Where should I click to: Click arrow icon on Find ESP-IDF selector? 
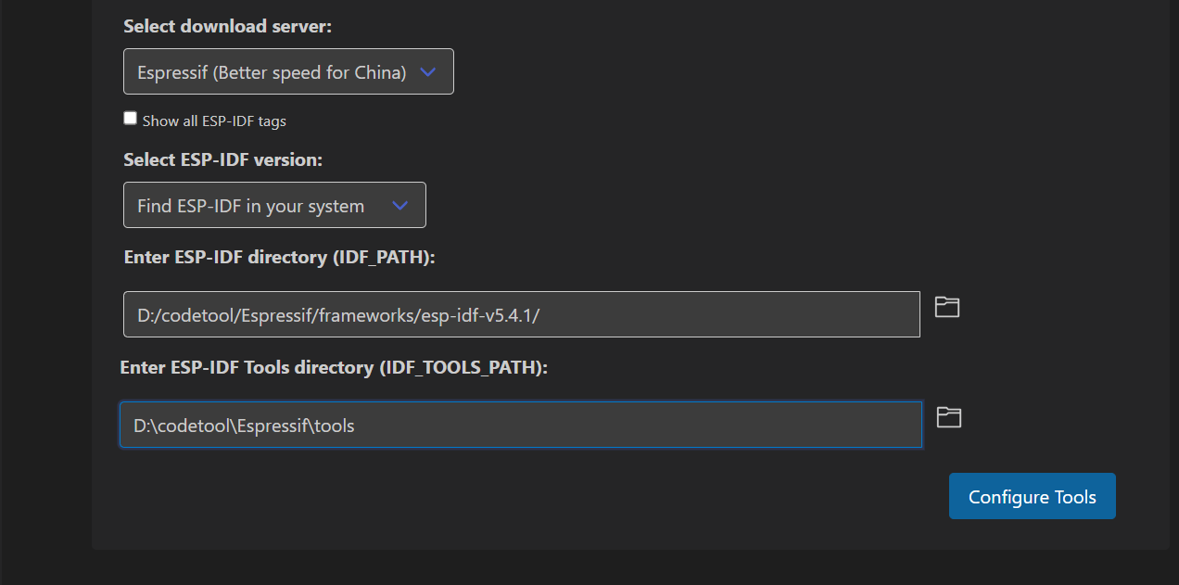pos(400,204)
